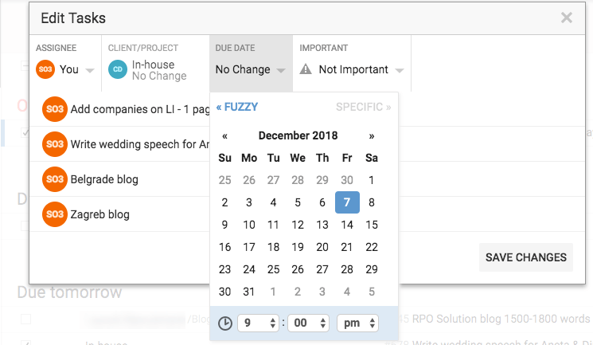Tick the checkbox under Due tomorrow
Viewport: 593px width, 345px height.
point(25,319)
